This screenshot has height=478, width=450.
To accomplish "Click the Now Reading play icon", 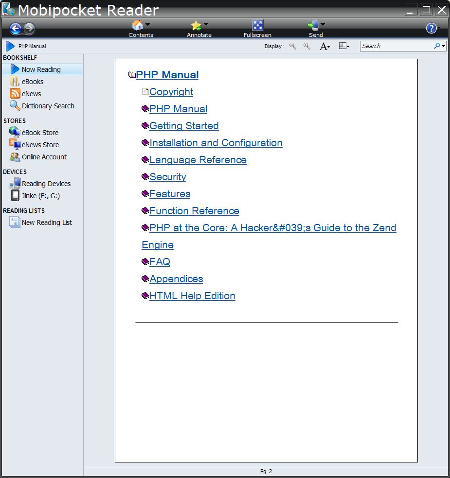I will pos(15,69).
